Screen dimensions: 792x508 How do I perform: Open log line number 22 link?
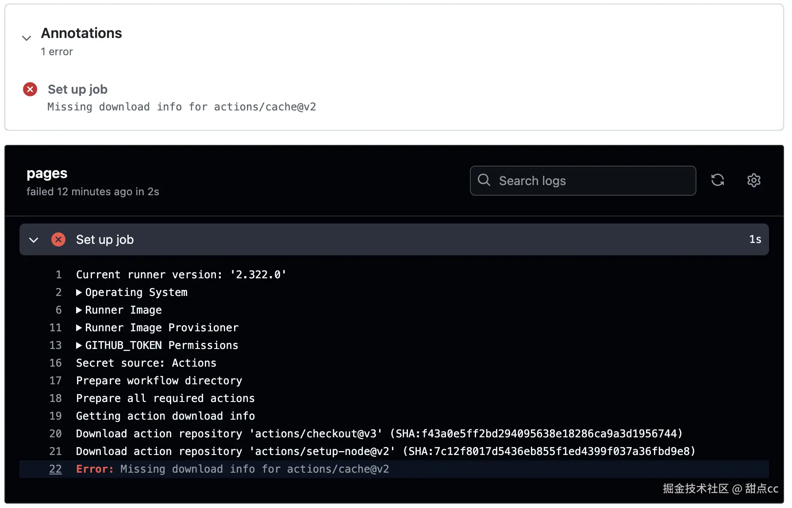[x=55, y=469]
